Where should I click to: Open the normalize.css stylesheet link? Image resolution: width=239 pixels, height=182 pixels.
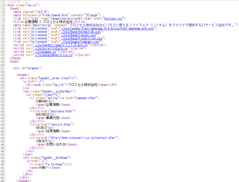81,32
